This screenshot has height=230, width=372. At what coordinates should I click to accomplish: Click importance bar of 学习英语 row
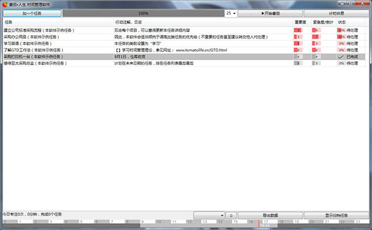[298, 43]
